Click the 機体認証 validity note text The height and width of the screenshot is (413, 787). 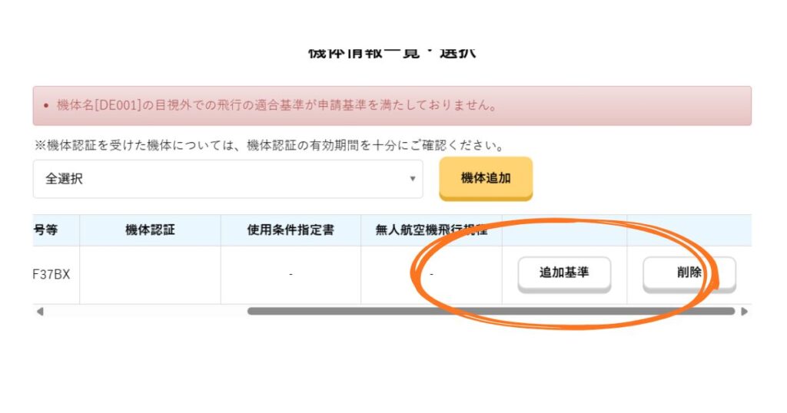point(273,145)
